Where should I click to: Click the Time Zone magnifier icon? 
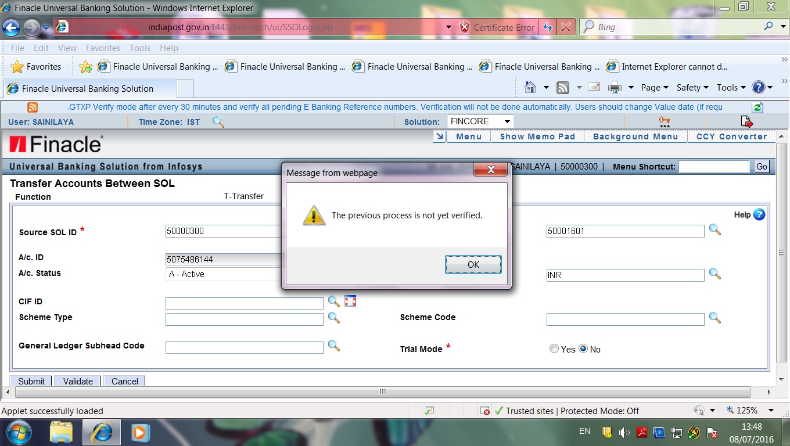(217, 122)
